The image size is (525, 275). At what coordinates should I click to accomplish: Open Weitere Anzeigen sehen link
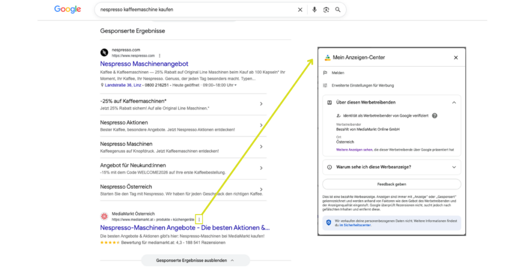pyautogui.click(x=354, y=150)
